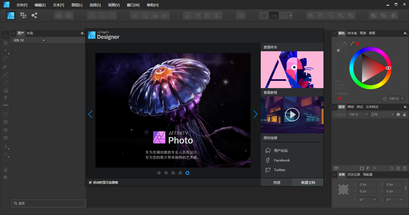Switch to the 样本条 swatches tab
409x215 pixels.
click(352, 33)
